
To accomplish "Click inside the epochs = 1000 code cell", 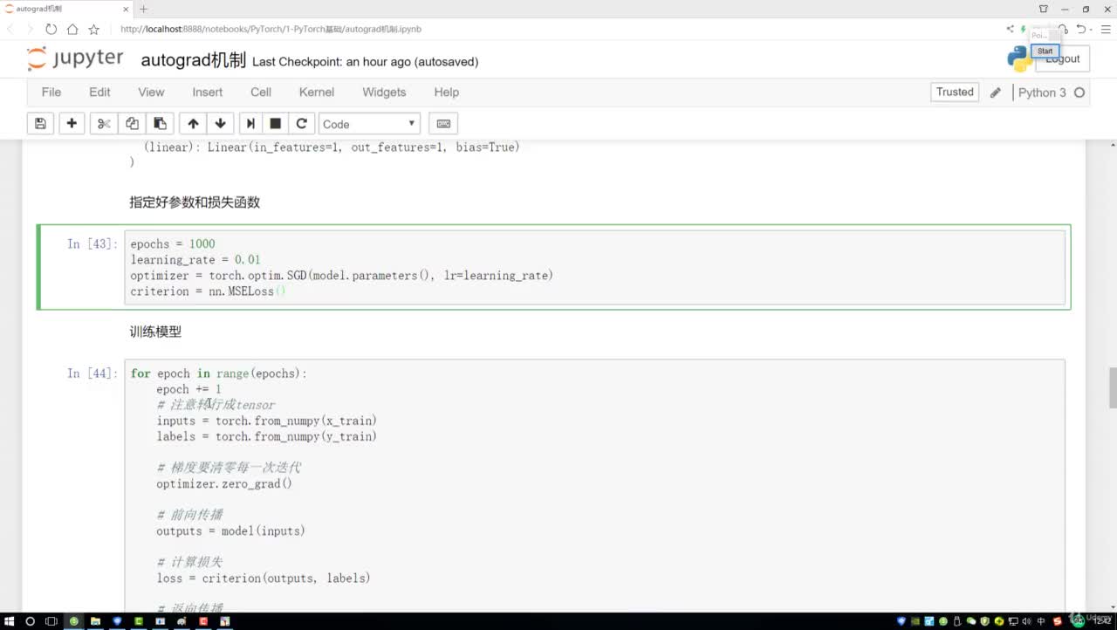I will coord(594,267).
